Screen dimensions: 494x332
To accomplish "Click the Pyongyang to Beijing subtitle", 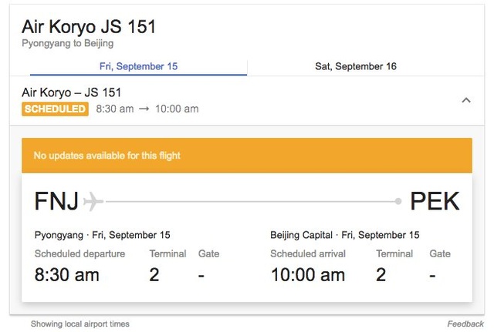I will click(x=68, y=44).
